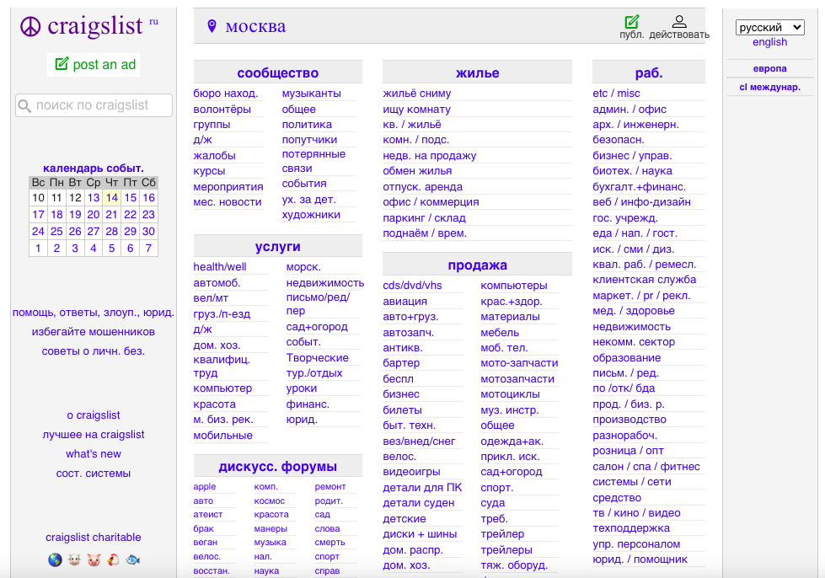
Task: Click the green publish pencil icon in header
Action: tap(631, 21)
